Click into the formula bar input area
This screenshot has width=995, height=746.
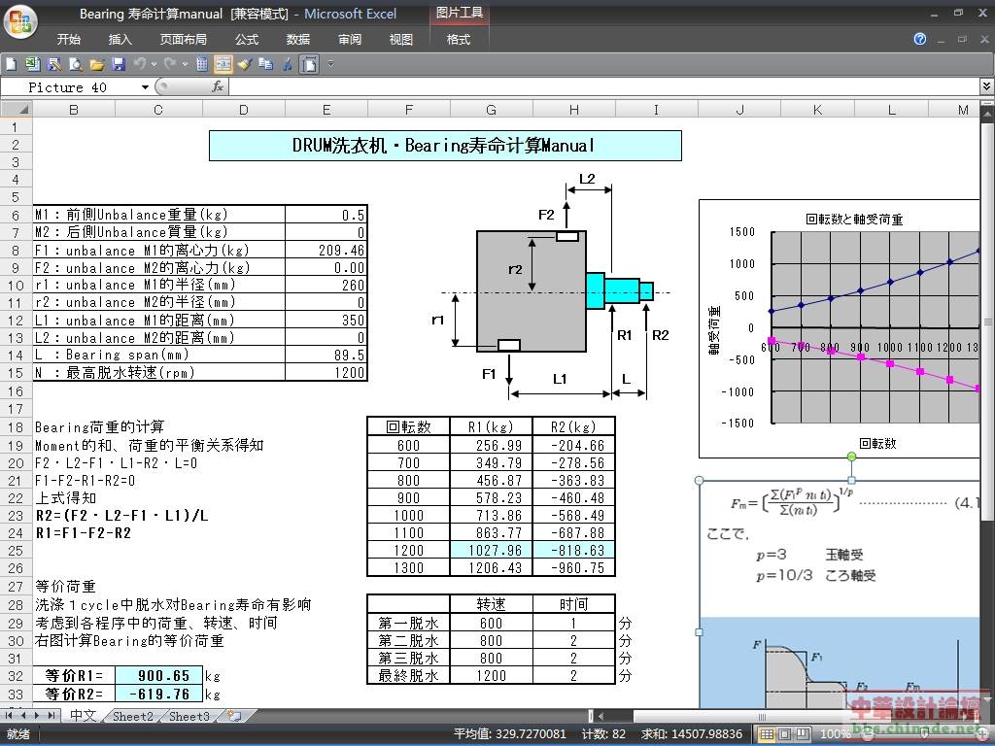point(602,86)
